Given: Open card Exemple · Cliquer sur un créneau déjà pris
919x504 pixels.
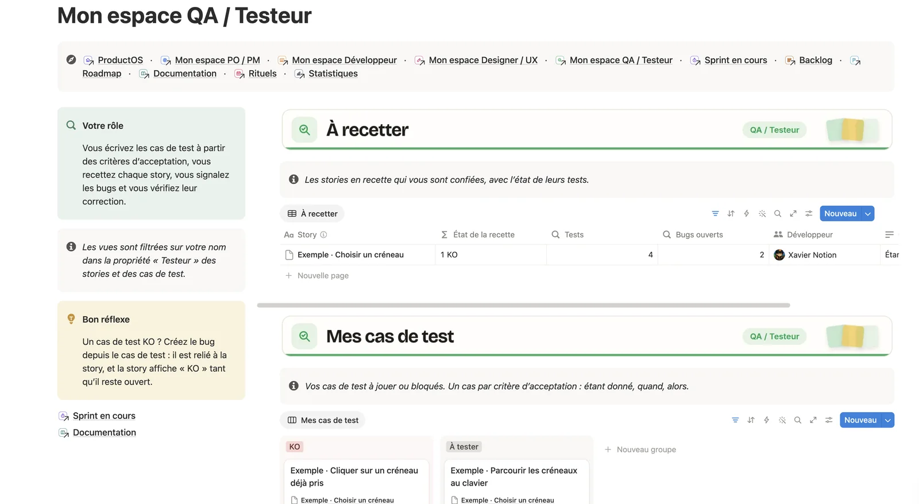Looking at the screenshot, I should (x=357, y=482).
